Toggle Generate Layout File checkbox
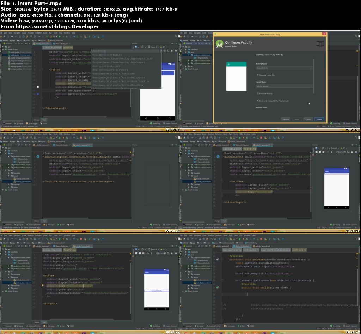This screenshot has width=361, height=334. tap(258, 75)
